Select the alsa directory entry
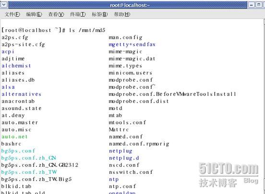The height and width of the screenshot is (194, 265). [x=8, y=87]
